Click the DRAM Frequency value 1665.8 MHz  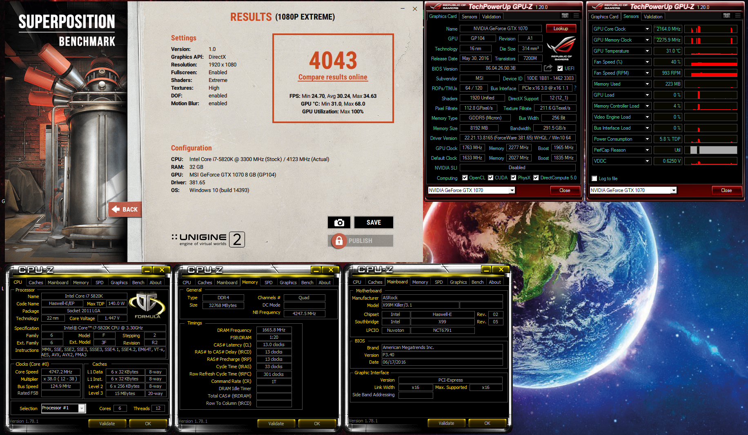click(x=274, y=330)
